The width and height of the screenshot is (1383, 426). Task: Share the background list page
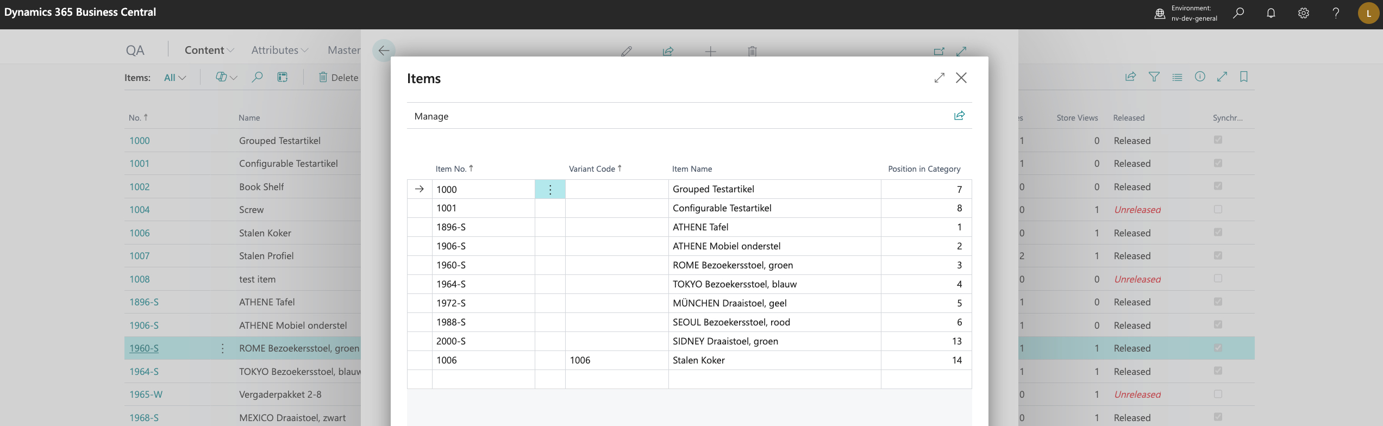(1131, 77)
